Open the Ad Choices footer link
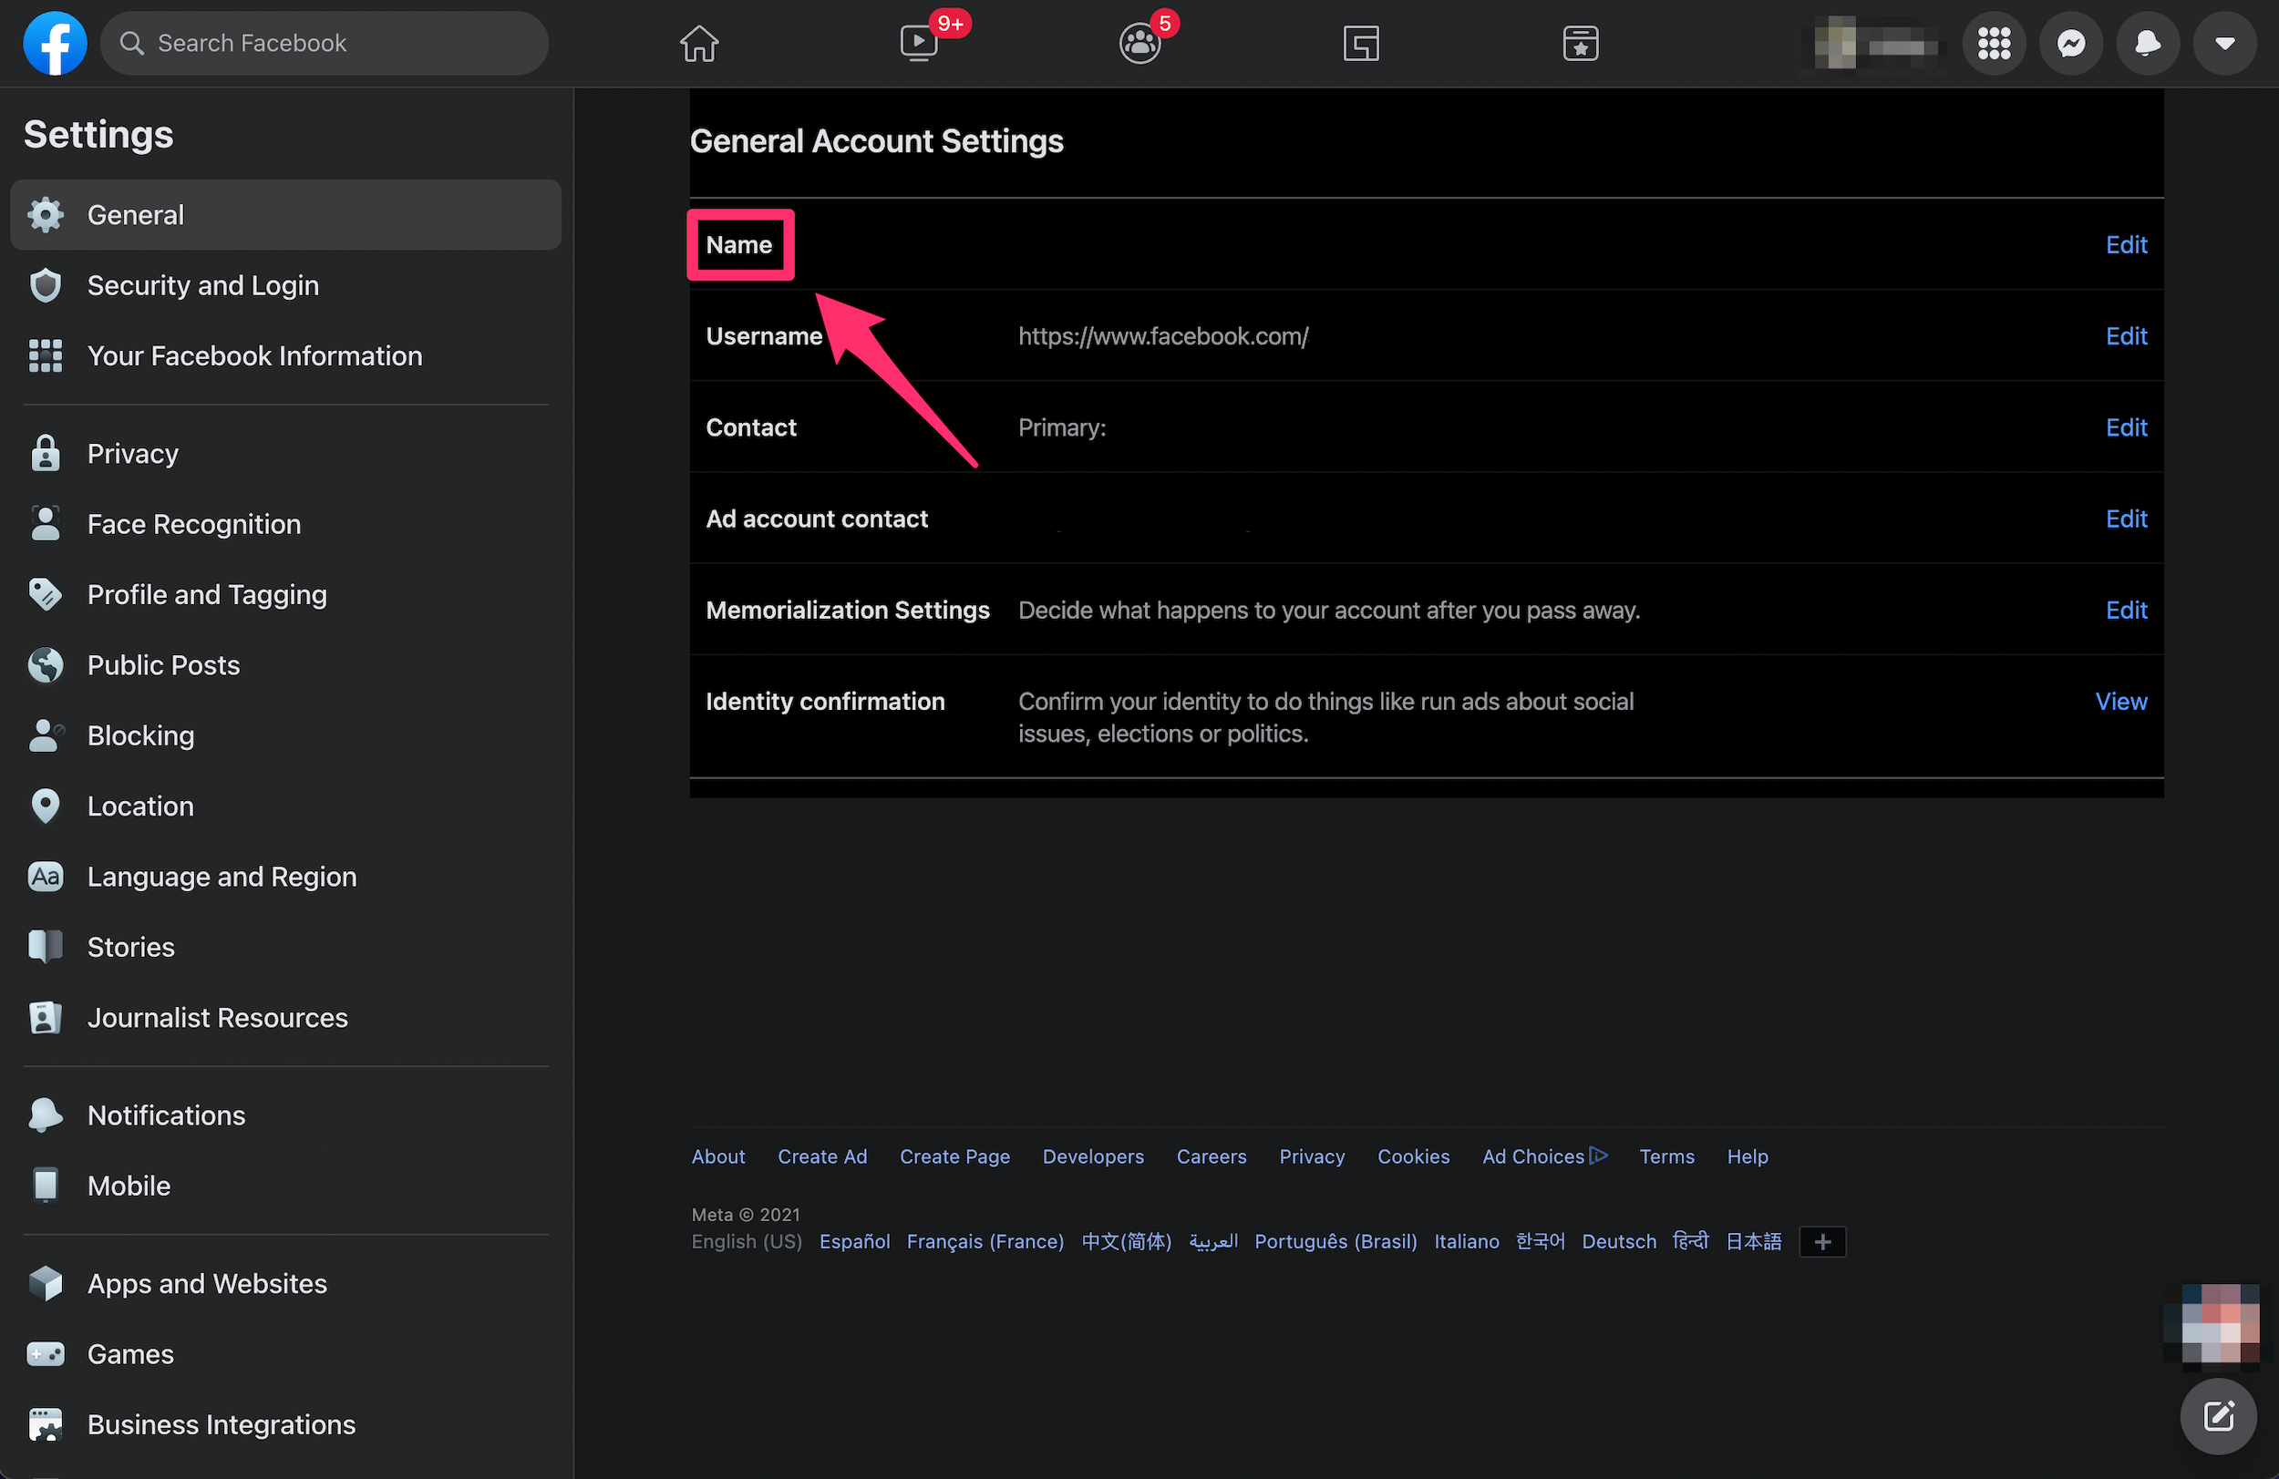 coord(1544,1157)
